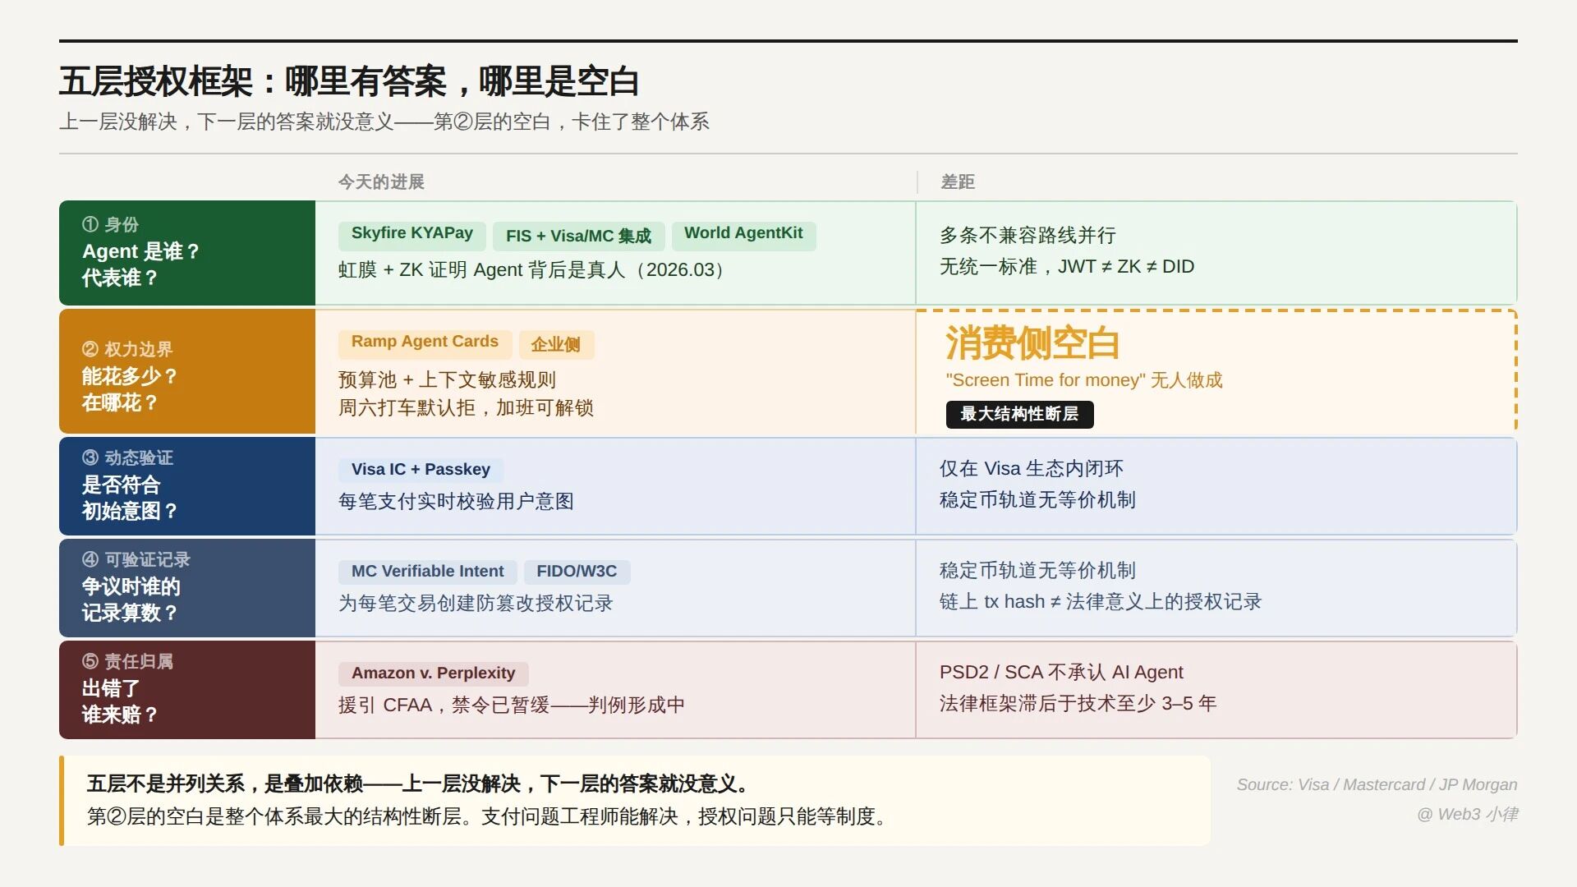1577x887 pixels.
Task: Select the Amazon v. Perplexity tag
Action: [433, 673]
